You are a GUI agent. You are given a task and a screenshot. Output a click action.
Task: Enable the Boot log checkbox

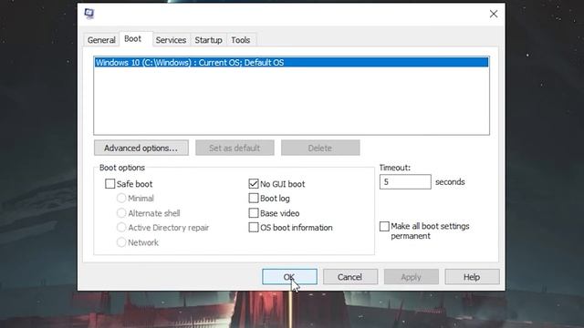pyautogui.click(x=254, y=199)
